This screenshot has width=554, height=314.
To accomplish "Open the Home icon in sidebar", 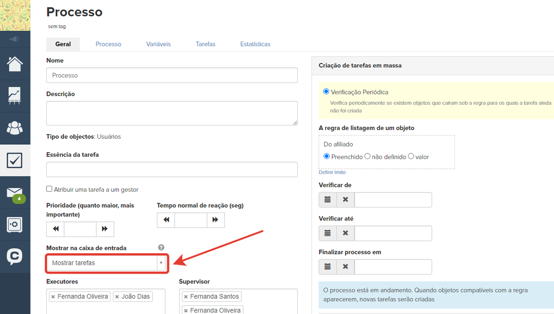I will (x=15, y=64).
